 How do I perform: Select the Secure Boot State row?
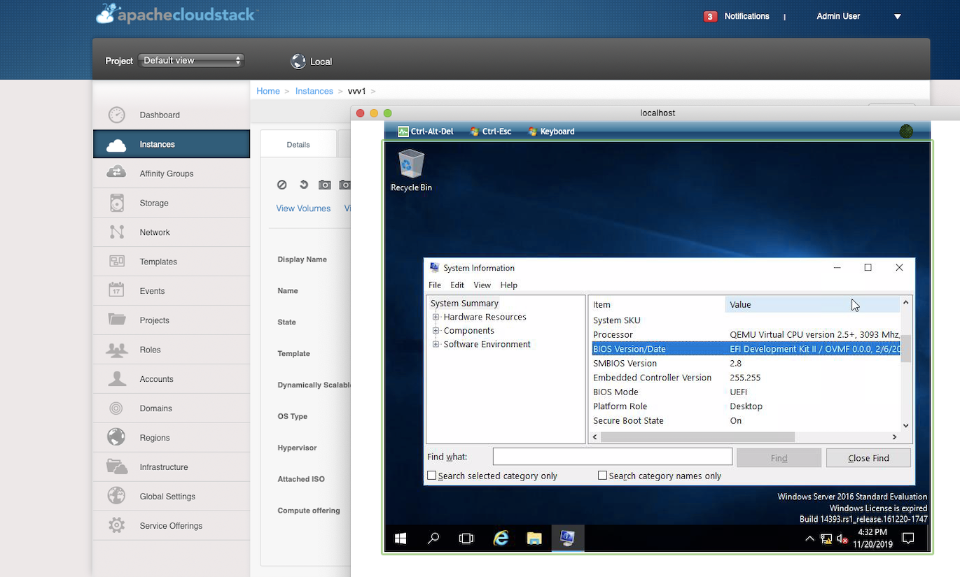[745, 420]
